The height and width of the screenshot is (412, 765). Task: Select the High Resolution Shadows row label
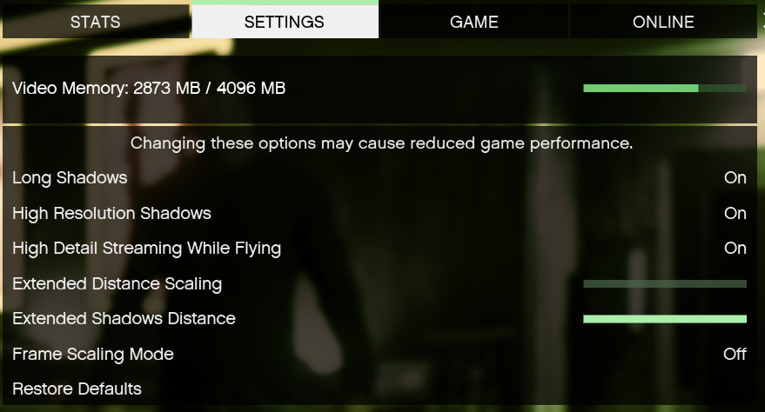coord(111,213)
